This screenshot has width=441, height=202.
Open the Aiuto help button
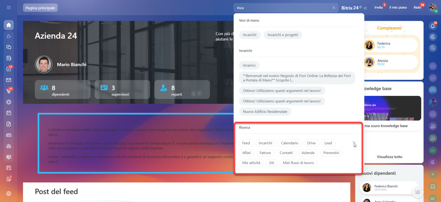click(x=417, y=8)
